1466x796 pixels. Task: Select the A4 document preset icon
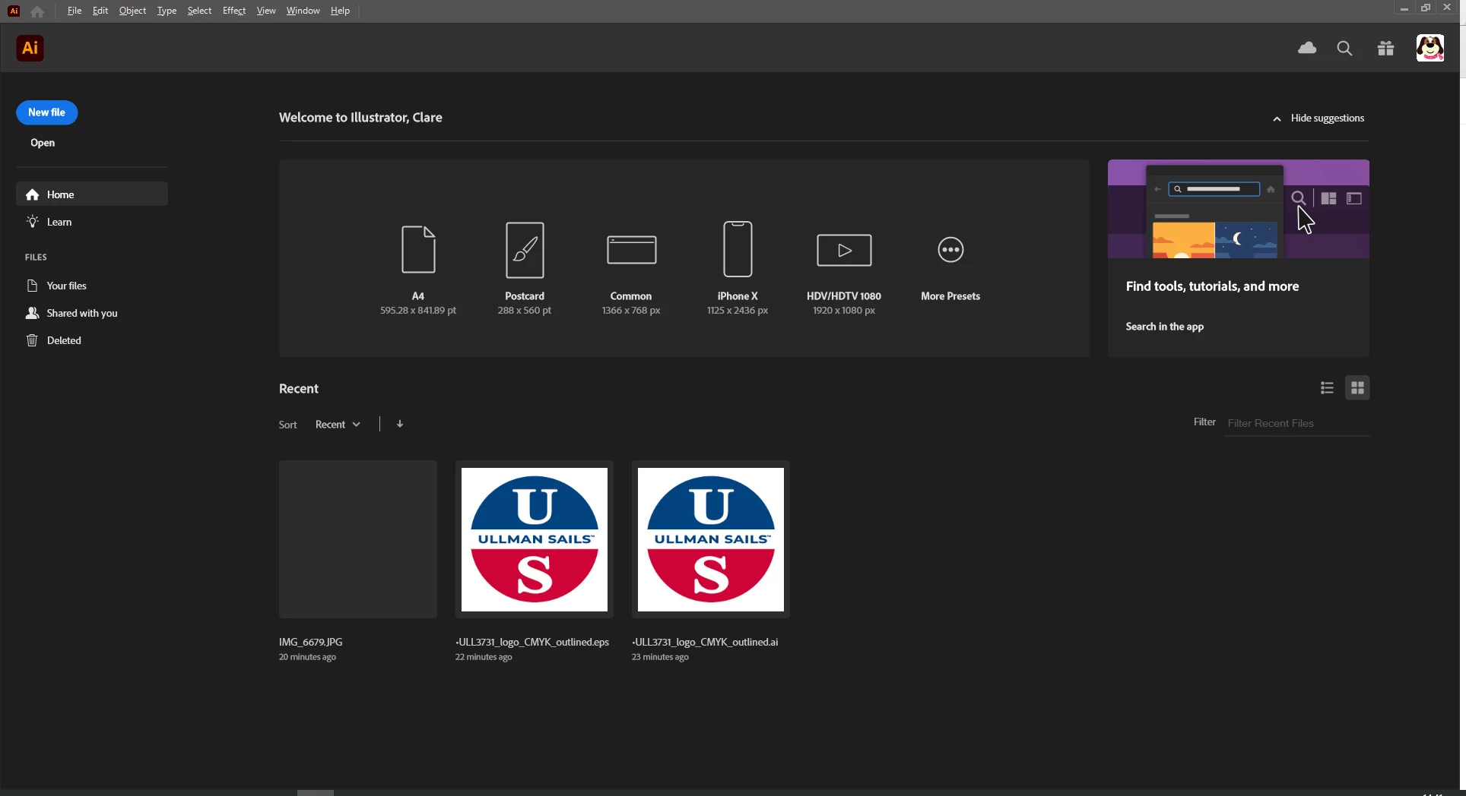418,249
